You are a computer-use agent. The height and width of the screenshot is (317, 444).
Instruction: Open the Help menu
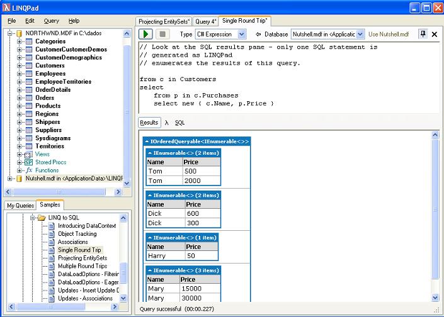coord(74,21)
